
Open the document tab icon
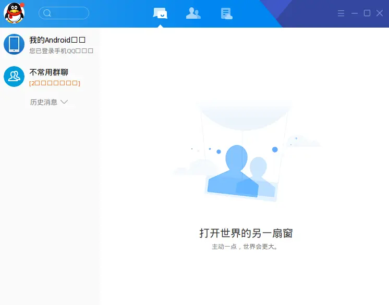click(x=226, y=14)
